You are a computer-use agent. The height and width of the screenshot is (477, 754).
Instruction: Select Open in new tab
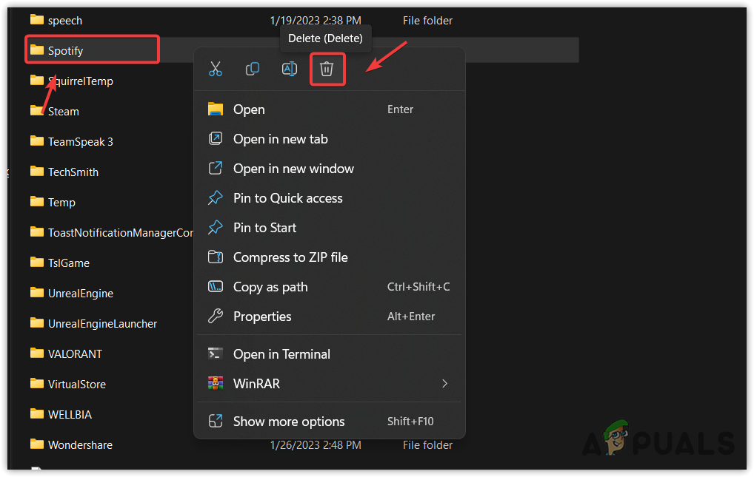[x=280, y=139]
